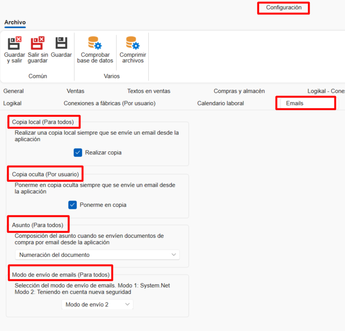Click the Guardar floppy disk icon
345x331 pixels.
[x=61, y=43]
